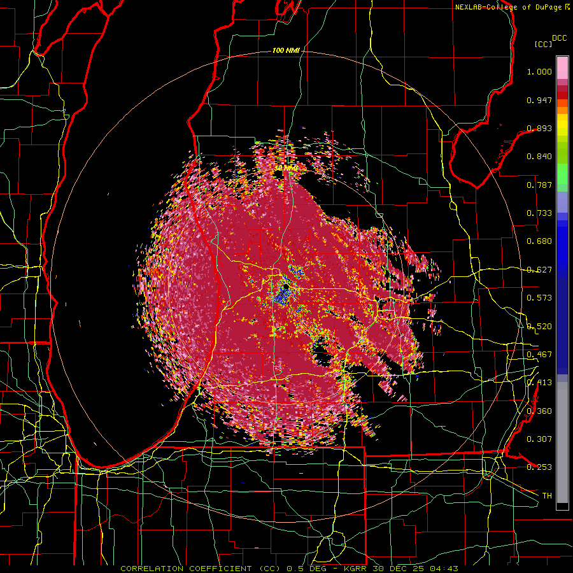Click the 0.840 color scale value

[539, 157]
